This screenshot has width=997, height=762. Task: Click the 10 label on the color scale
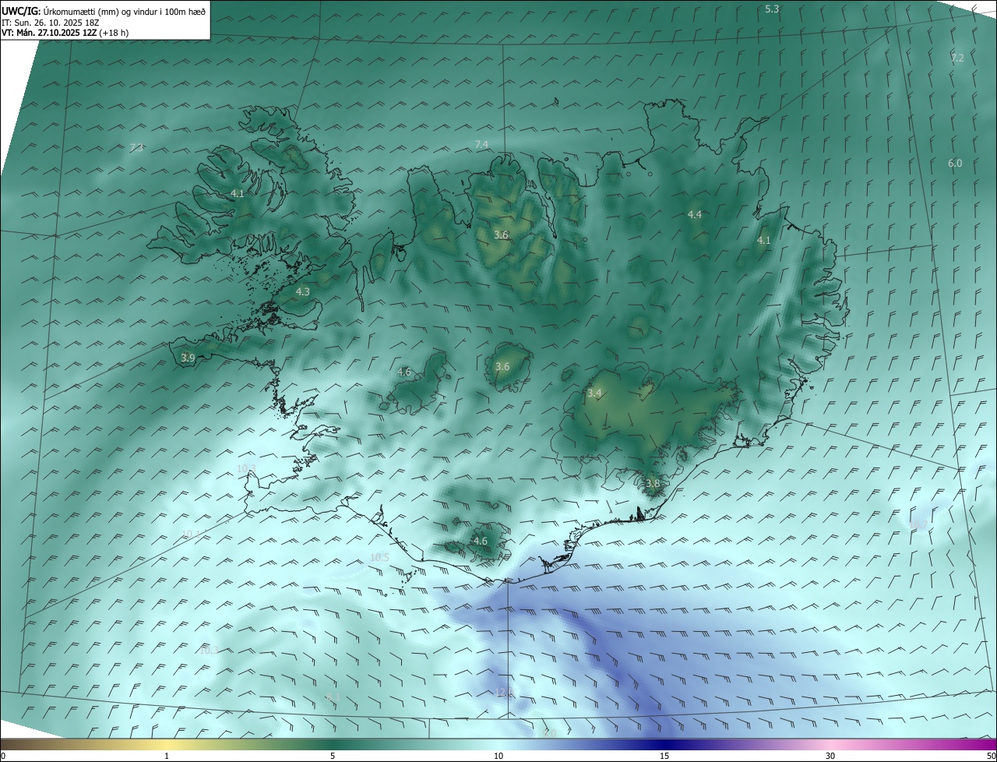[498, 756]
